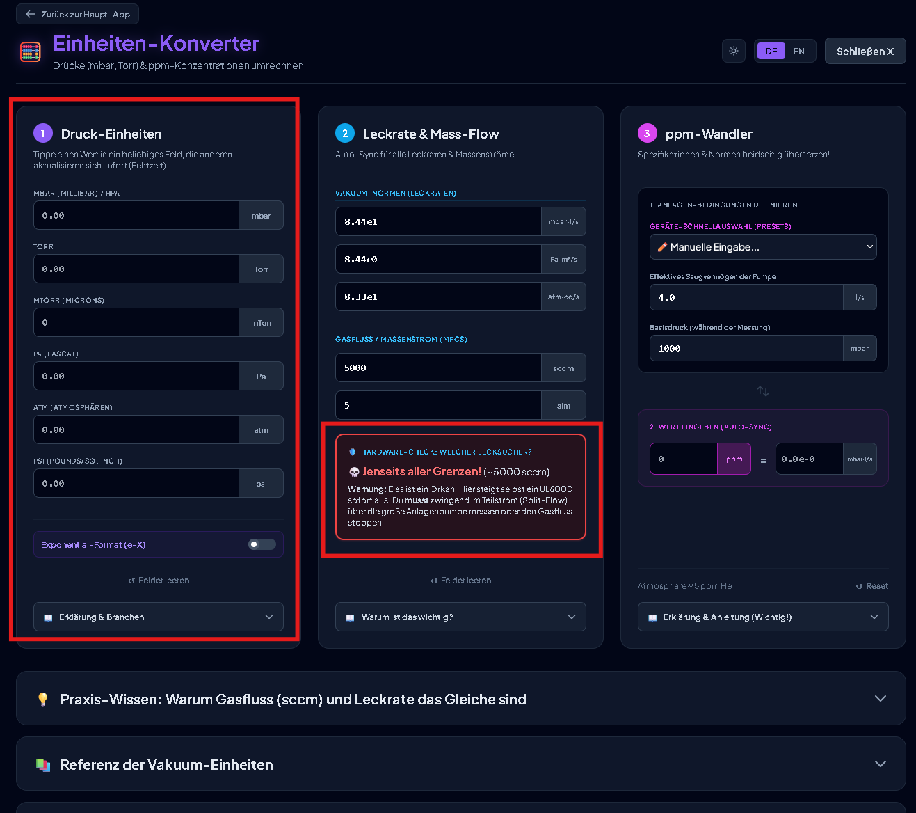The image size is (916, 813).
Task: Click the 'Jenseits aller Grenzen!' warning text
Action: tap(422, 471)
